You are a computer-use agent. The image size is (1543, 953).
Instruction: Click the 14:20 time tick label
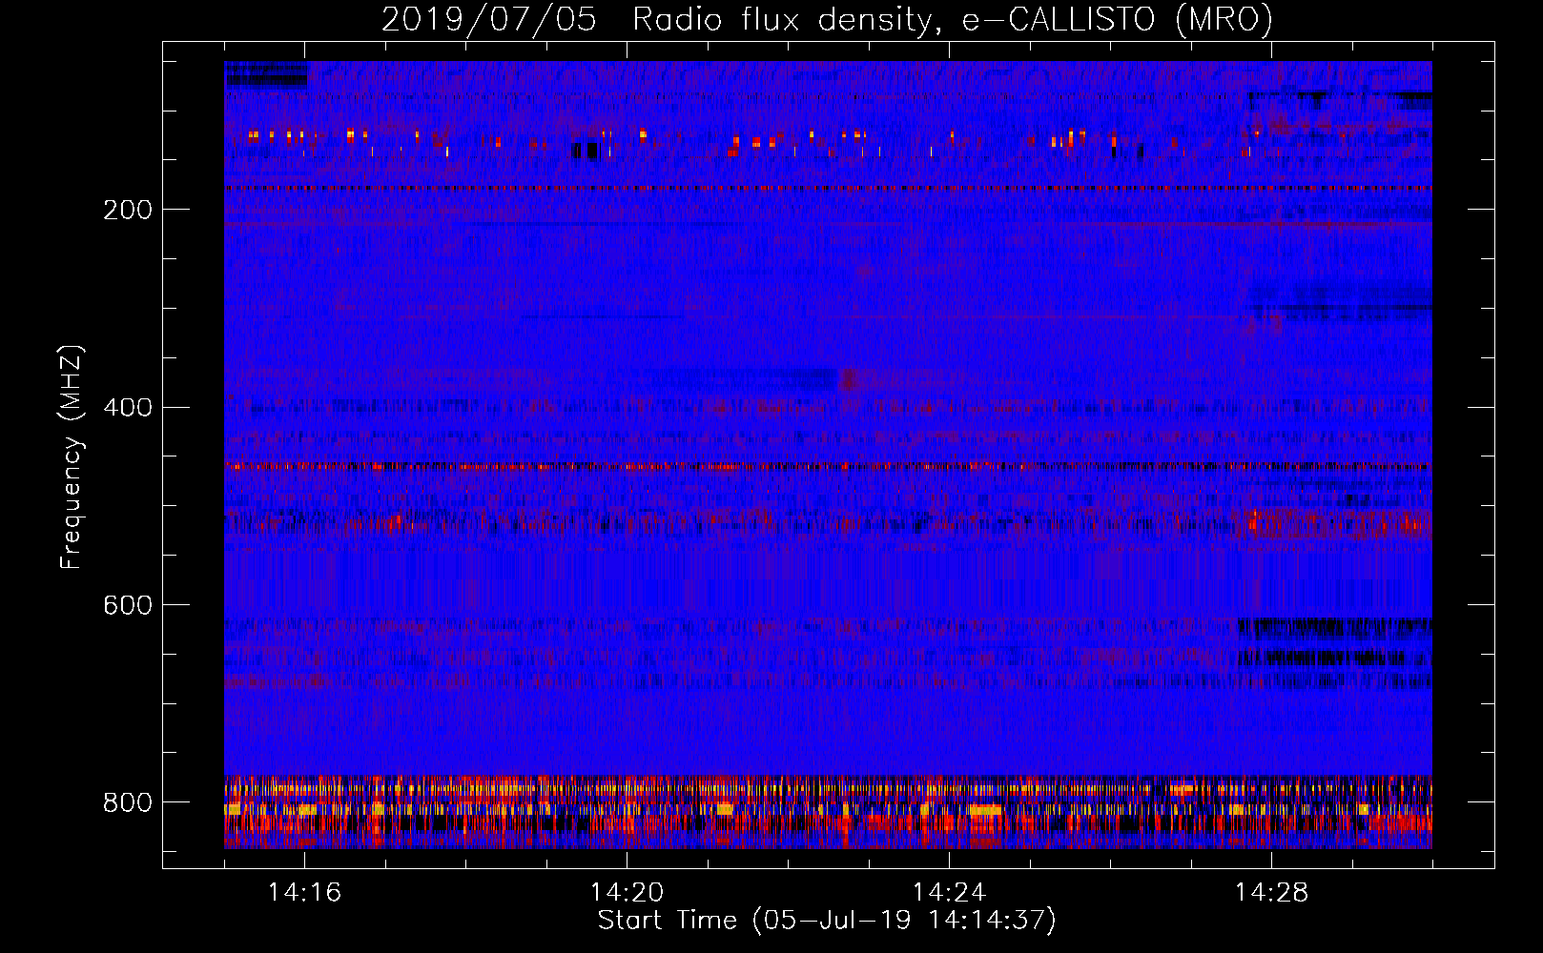coord(627,892)
